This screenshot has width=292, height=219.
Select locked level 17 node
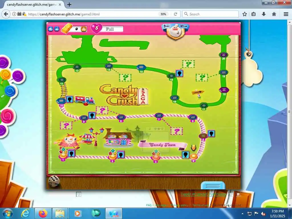tap(204, 106)
